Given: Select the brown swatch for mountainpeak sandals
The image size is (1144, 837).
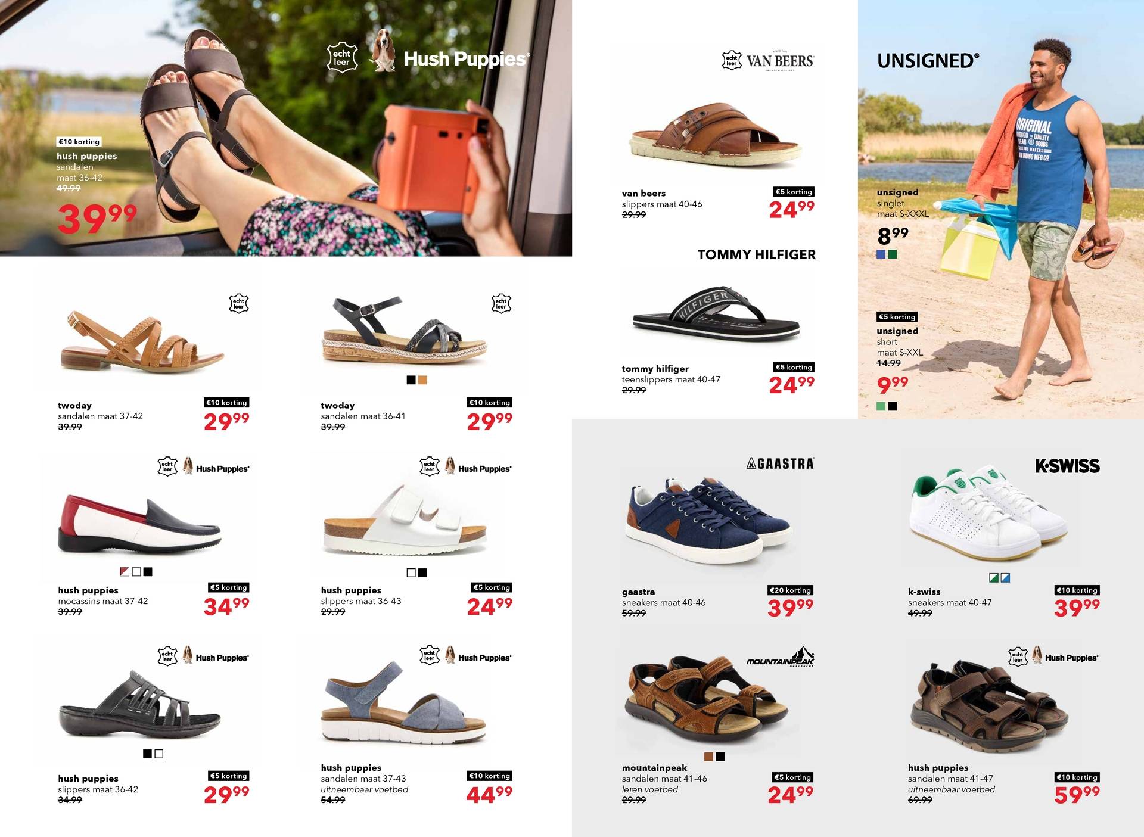Looking at the screenshot, I should click(x=708, y=757).
